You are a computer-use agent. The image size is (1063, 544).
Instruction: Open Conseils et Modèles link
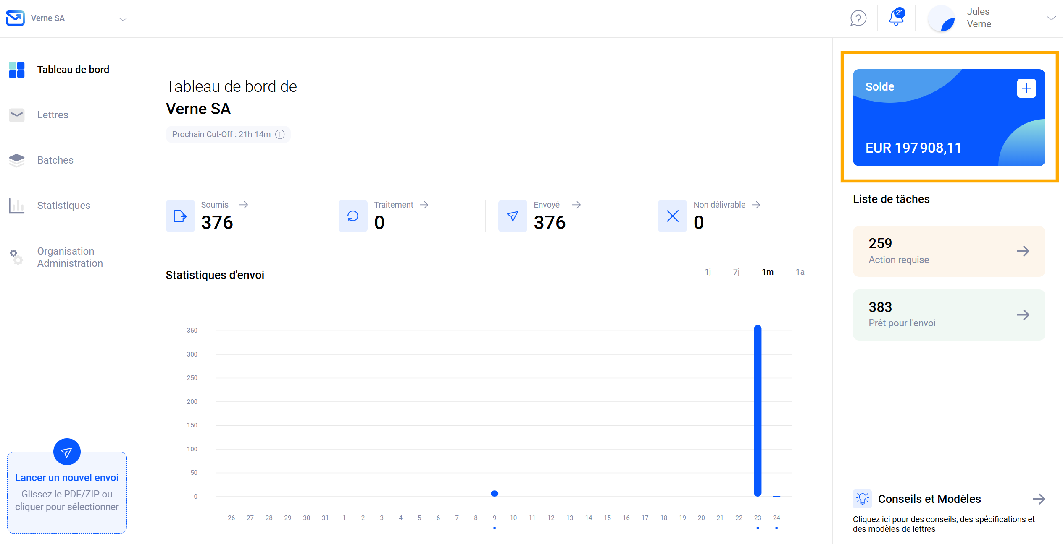click(929, 499)
